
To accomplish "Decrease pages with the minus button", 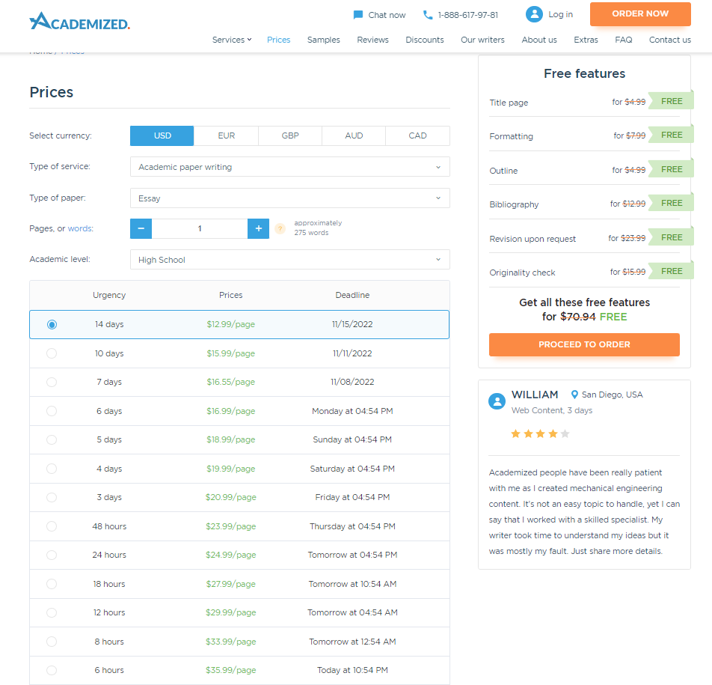I will 141,228.
